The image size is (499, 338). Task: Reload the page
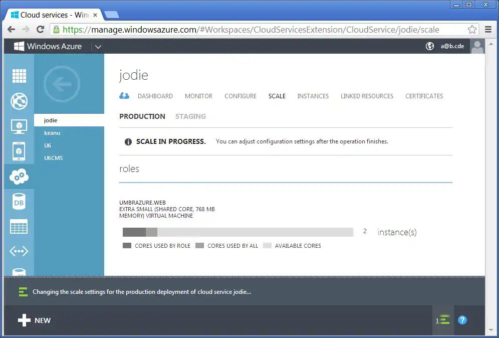click(40, 30)
